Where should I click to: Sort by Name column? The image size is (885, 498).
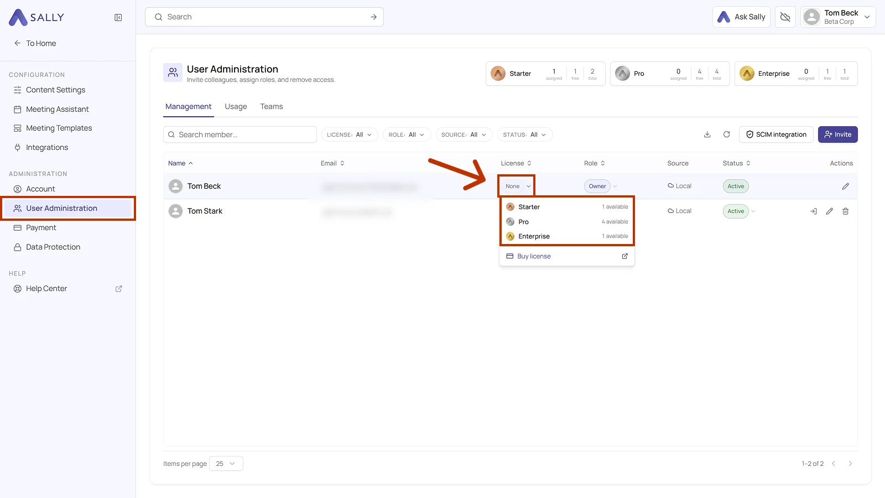point(180,163)
